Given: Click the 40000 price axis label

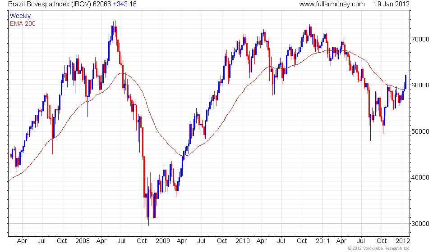Looking at the screenshot, I should pyautogui.click(x=420, y=177).
